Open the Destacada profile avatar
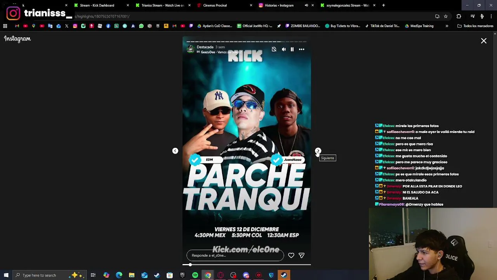Viewport: 497px width, 280px height. [191, 49]
